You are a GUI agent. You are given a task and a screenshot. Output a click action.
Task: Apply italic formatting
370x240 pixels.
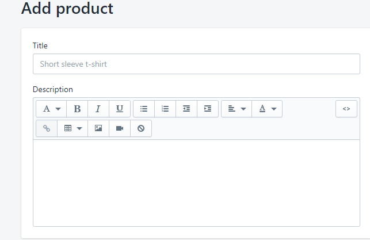[98, 109]
